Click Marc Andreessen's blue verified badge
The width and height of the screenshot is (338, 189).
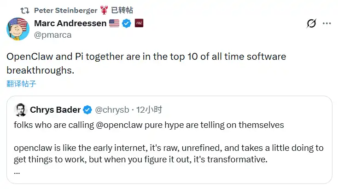(x=127, y=23)
